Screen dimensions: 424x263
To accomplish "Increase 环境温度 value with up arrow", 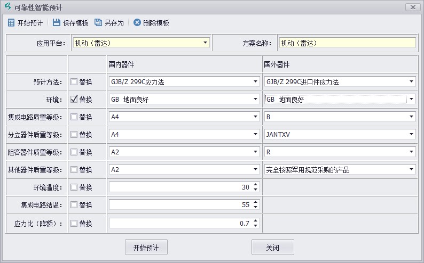I will coord(256,185).
